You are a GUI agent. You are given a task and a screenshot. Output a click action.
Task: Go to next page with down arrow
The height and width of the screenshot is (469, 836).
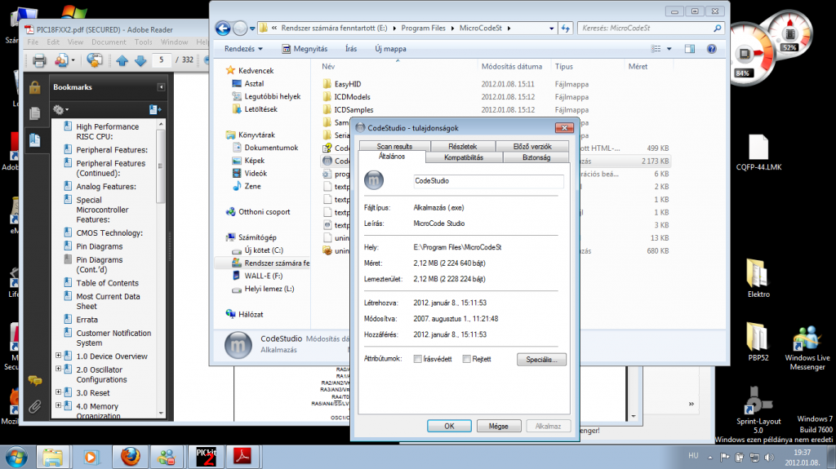[140, 60]
